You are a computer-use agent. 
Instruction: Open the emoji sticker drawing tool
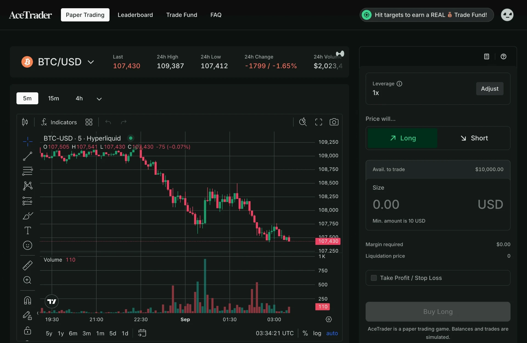[27, 245]
